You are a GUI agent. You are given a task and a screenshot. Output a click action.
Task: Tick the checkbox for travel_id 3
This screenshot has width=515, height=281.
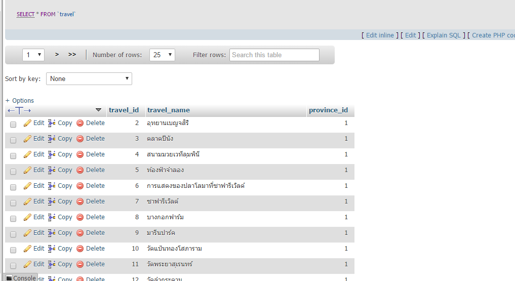[x=13, y=140]
